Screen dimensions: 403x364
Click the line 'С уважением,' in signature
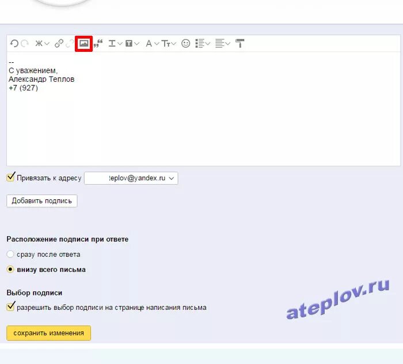[x=33, y=70]
